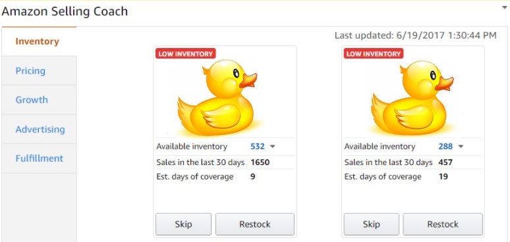This screenshot has height=242, width=510.
Task: Click the first product's LOW INVENTORY badge
Action: (x=185, y=53)
